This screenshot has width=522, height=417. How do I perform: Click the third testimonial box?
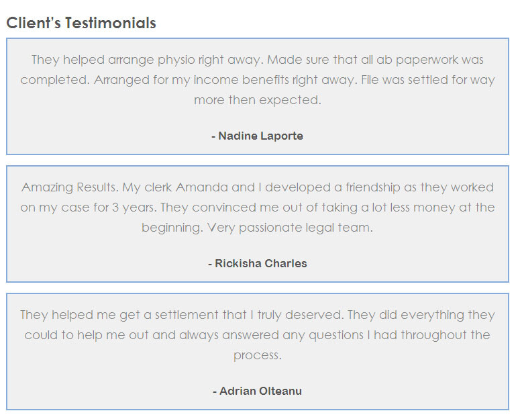coord(258,351)
